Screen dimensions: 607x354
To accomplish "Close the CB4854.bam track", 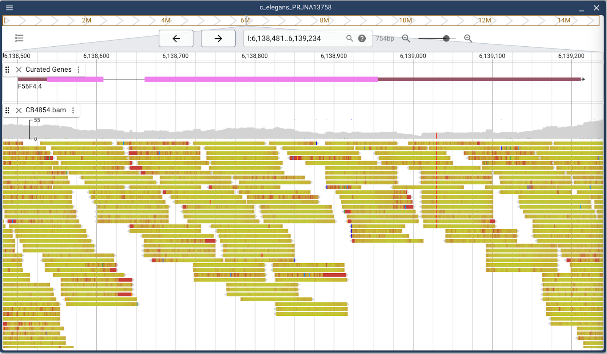I will point(19,110).
